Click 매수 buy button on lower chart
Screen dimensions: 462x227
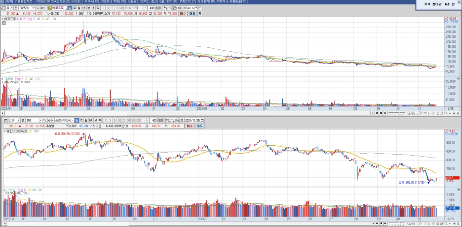[x=190, y=126]
